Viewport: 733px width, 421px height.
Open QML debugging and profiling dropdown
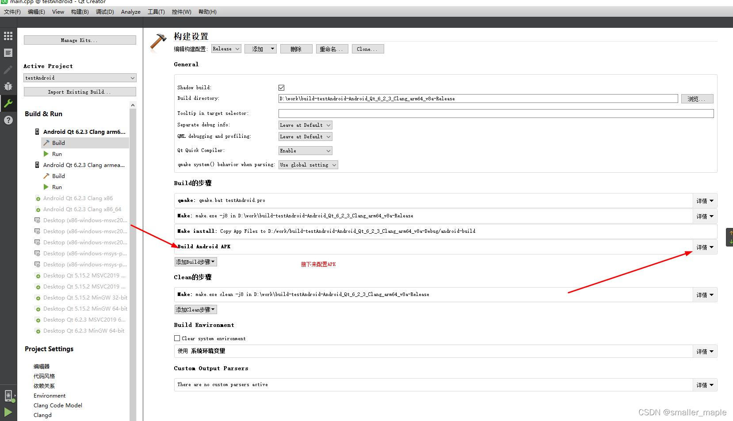tap(305, 137)
